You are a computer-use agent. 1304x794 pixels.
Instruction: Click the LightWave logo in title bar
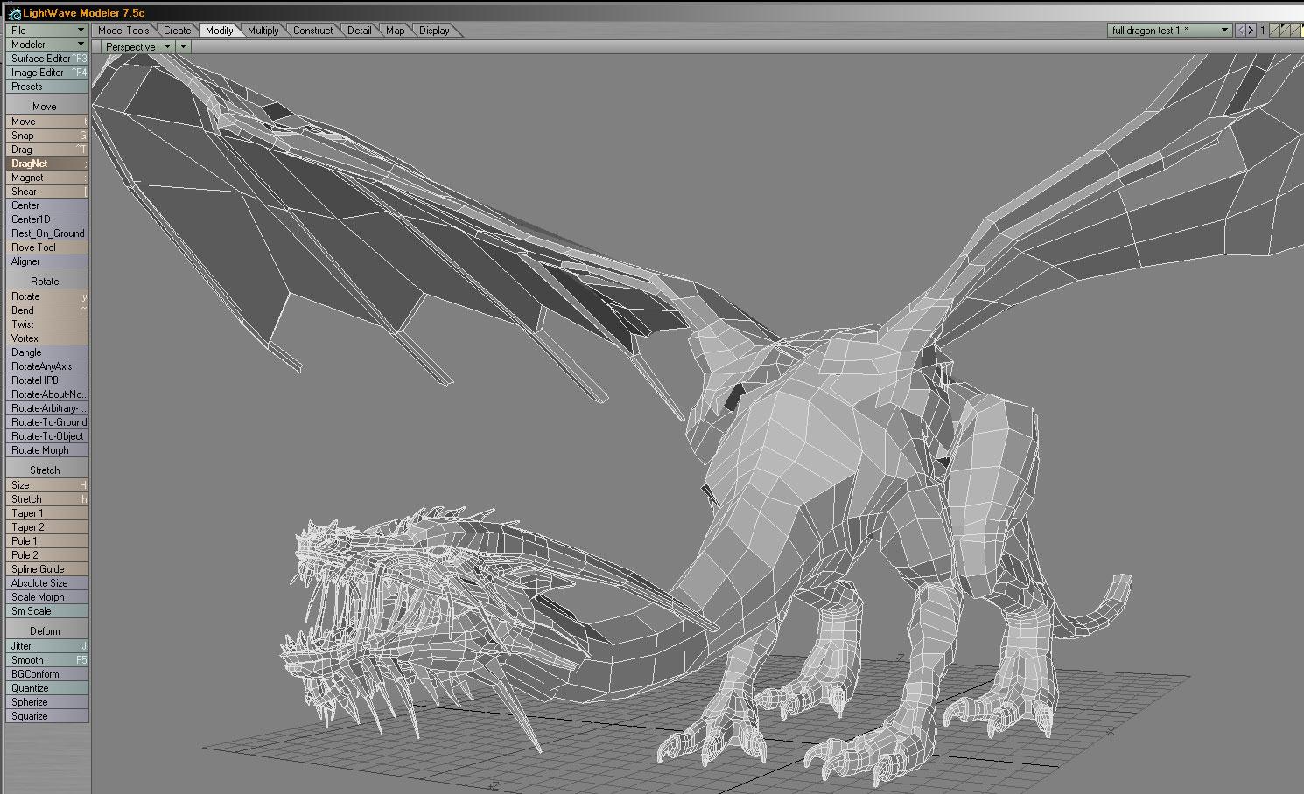point(13,13)
